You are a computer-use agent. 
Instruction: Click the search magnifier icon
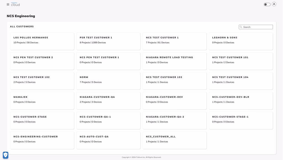(x=241, y=27)
